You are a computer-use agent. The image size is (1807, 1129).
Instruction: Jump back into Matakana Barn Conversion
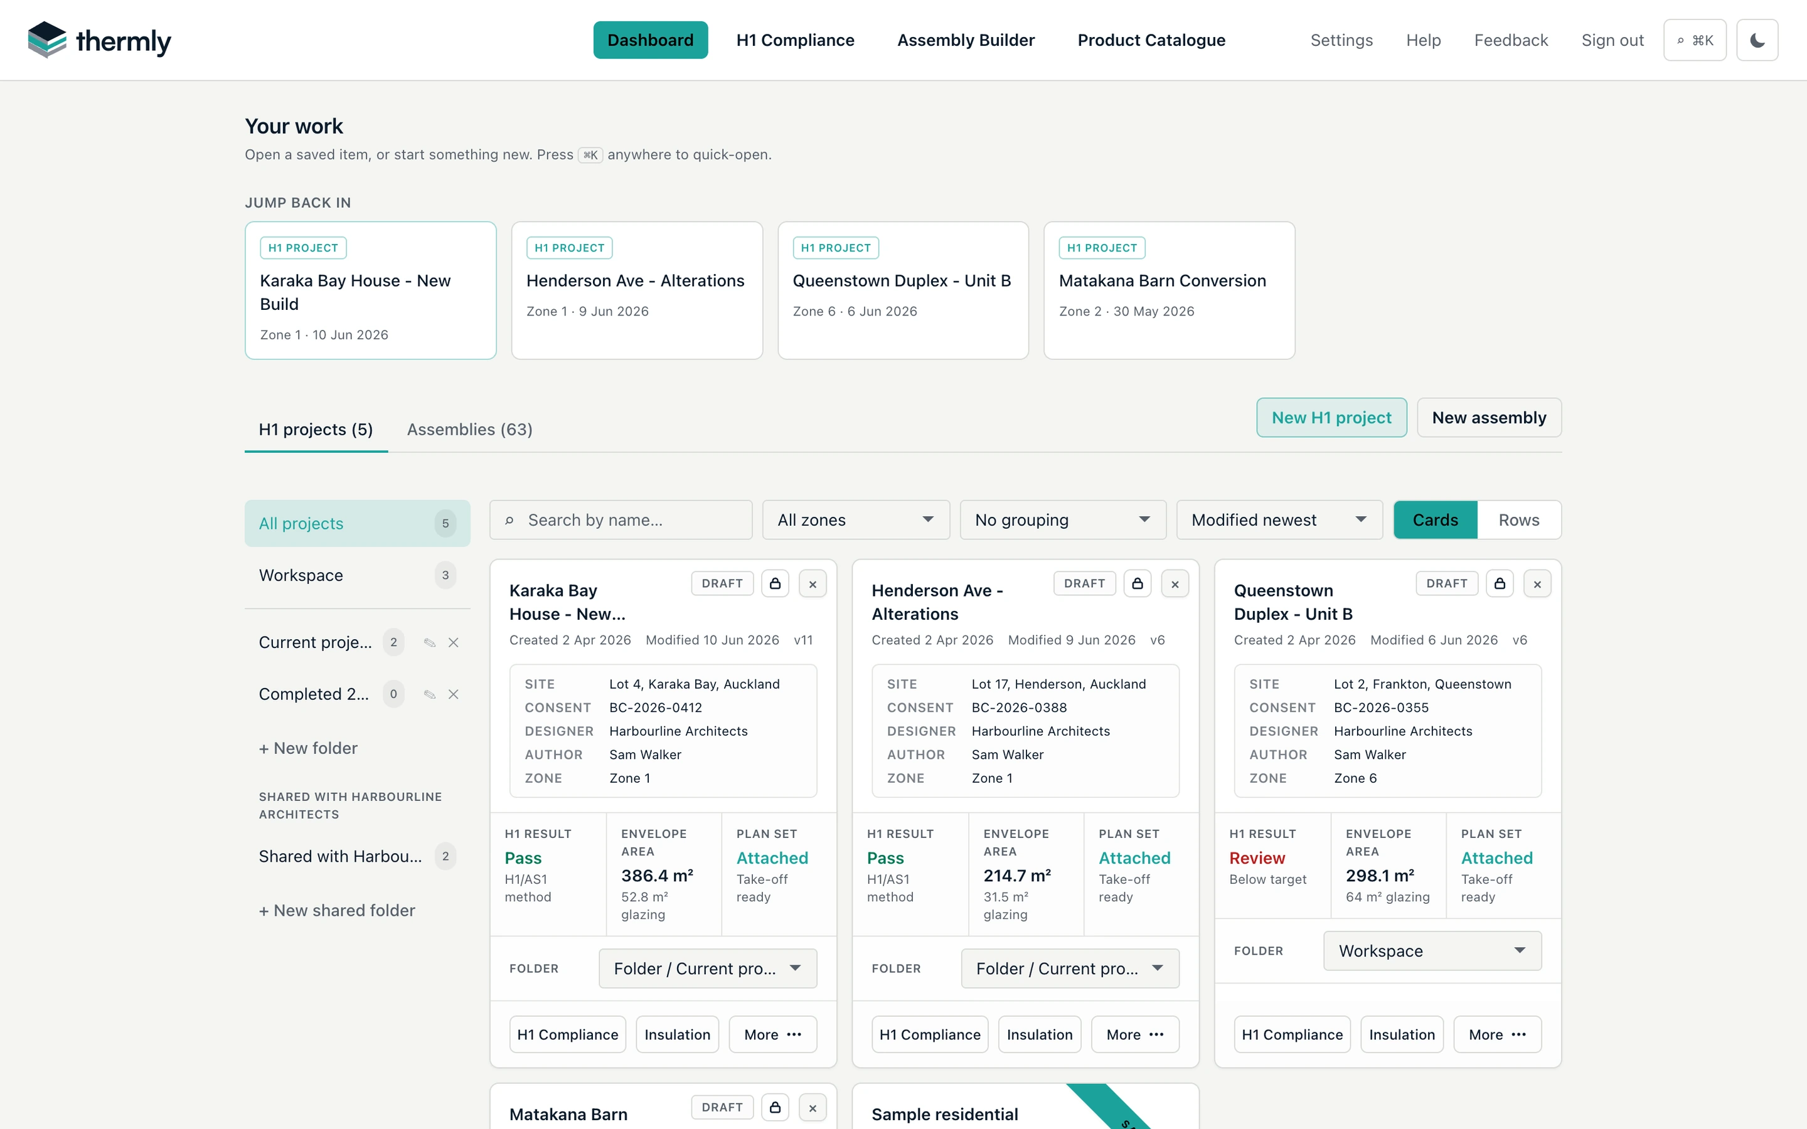pyautogui.click(x=1170, y=290)
